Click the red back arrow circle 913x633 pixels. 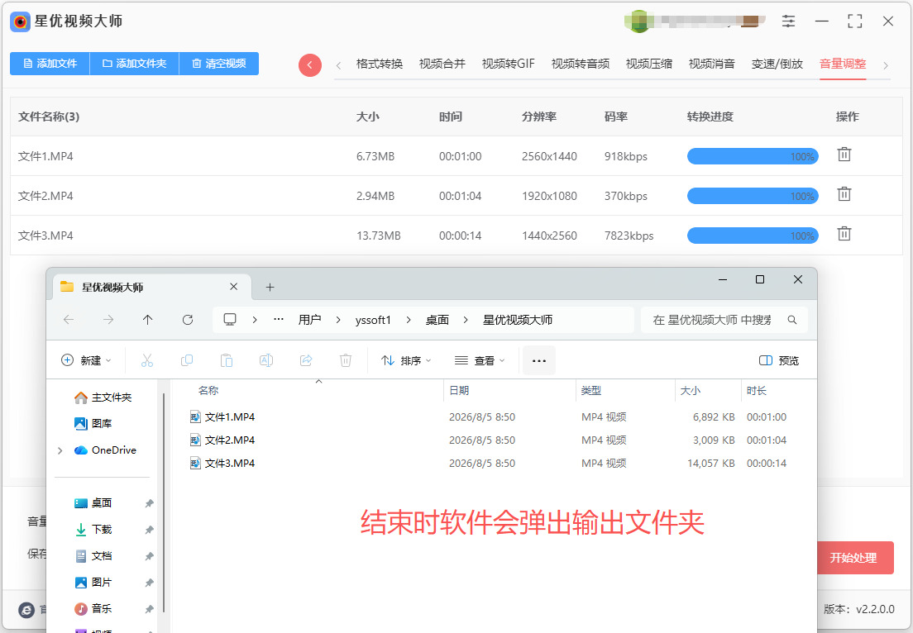(x=310, y=65)
